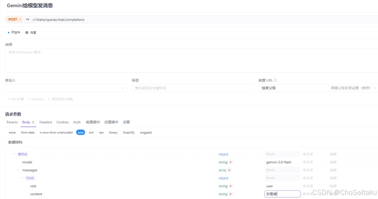378x199 pixels.
Task: Collapse the 根节点 root node
Action: point(14,154)
